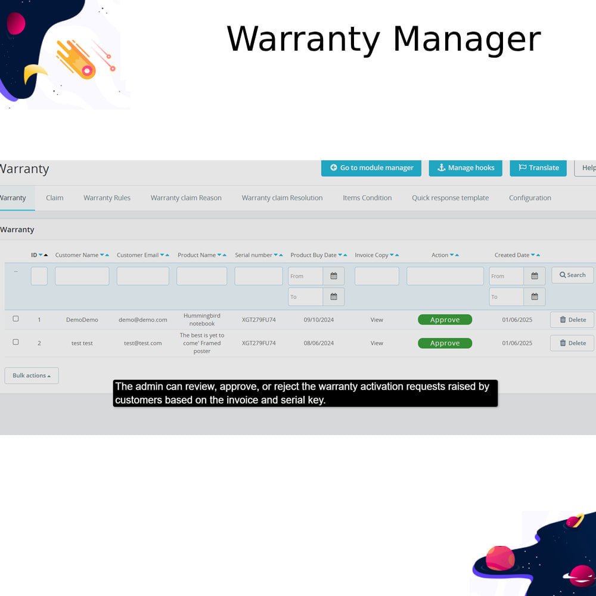This screenshot has height=596, width=596.
Task: Delete the DemoDemo warranty row
Action: coord(572,320)
